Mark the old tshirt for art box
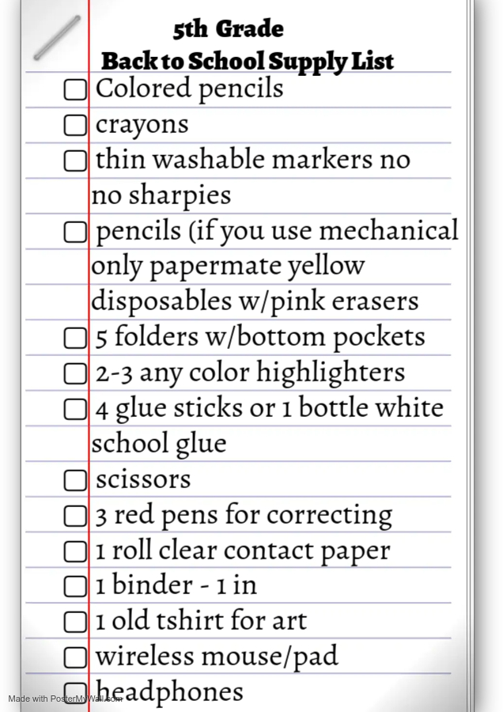The width and height of the screenshot is (503, 712). (75, 622)
